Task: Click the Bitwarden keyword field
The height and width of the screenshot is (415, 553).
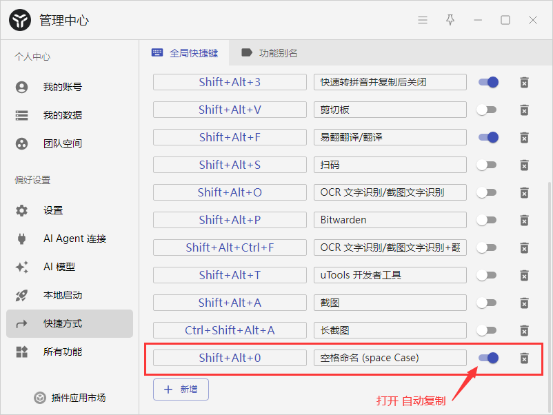Action: pos(390,220)
